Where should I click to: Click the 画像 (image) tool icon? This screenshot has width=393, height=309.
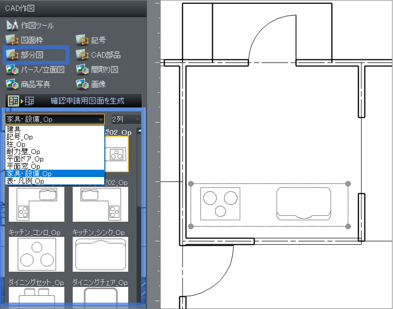(x=81, y=84)
